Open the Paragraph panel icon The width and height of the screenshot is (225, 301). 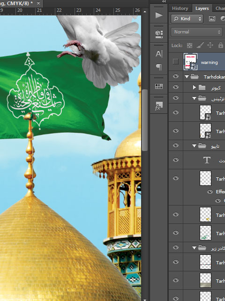[159, 67]
